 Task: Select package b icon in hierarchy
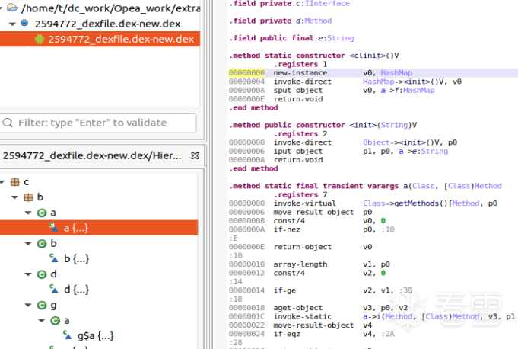[x=28, y=197]
